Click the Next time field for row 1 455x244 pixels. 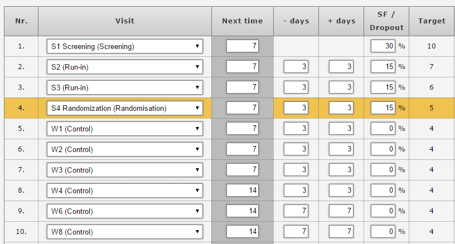click(x=243, y=46)
